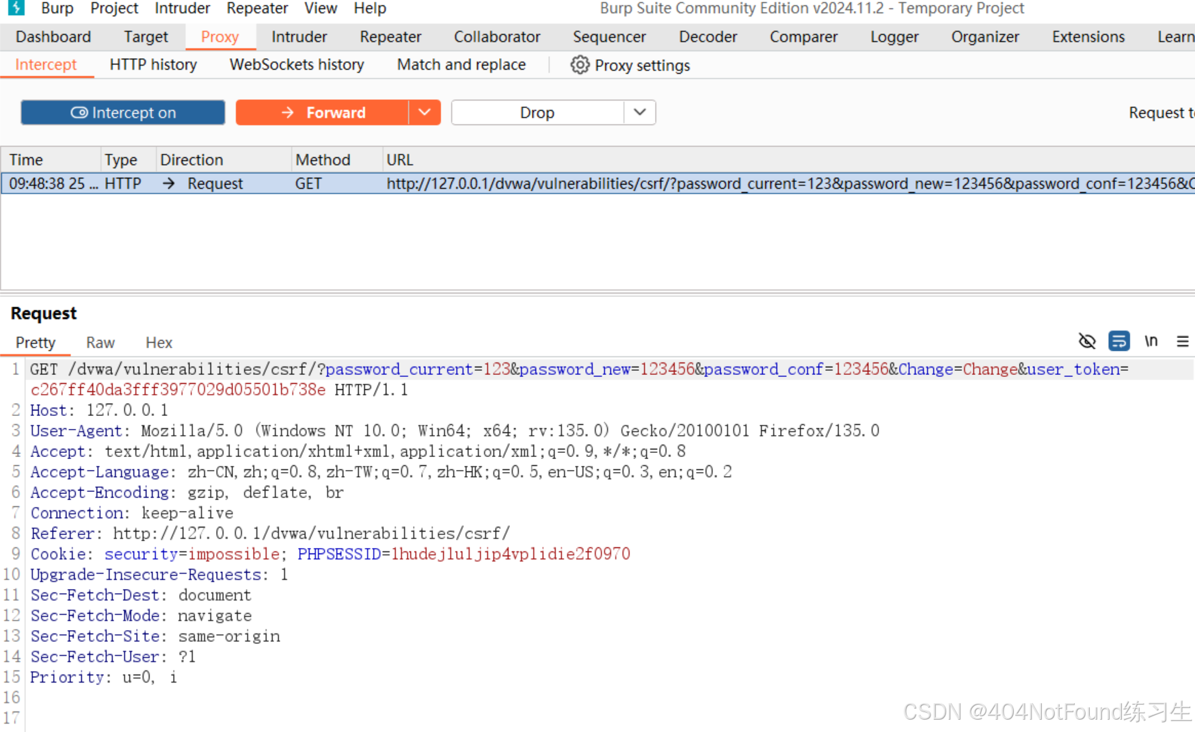Viewport: 1195px width, 732px height.
Task: Open the Decoder tab
Action: (x=708, y=37)
